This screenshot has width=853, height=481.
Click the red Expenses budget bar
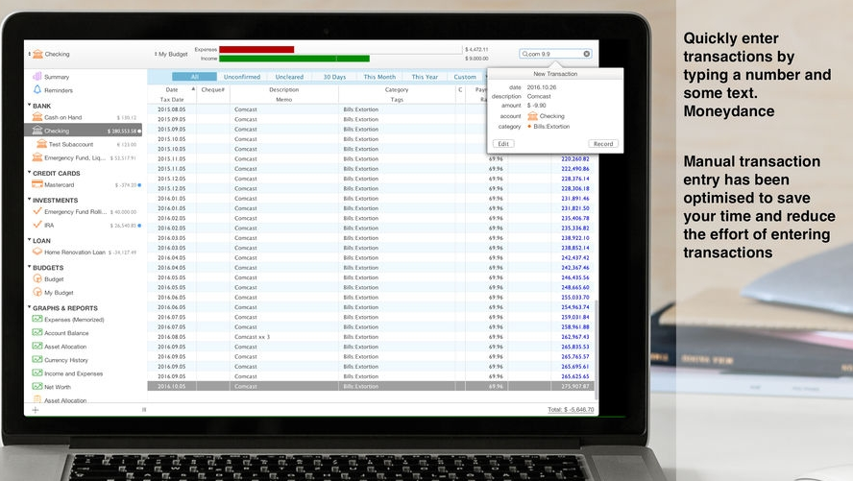pyautogui.click(x=256, y=49)
